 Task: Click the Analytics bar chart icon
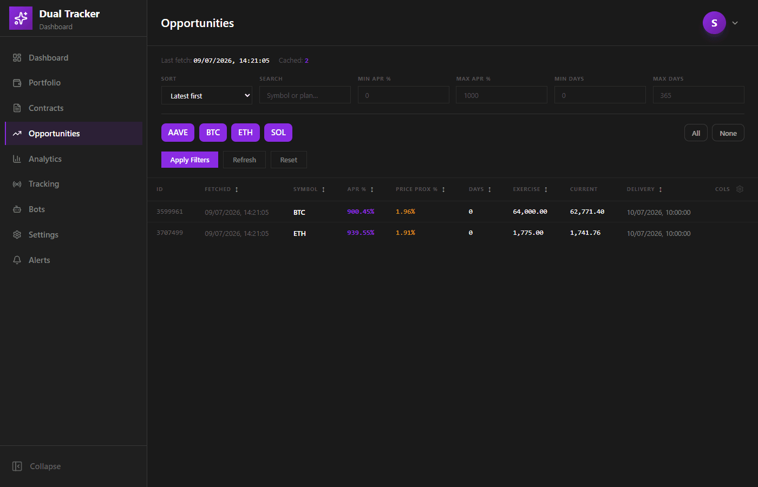click(17, 159)
